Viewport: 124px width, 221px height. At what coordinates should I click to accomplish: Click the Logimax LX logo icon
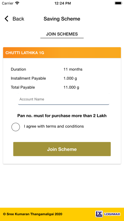[99, 214]
